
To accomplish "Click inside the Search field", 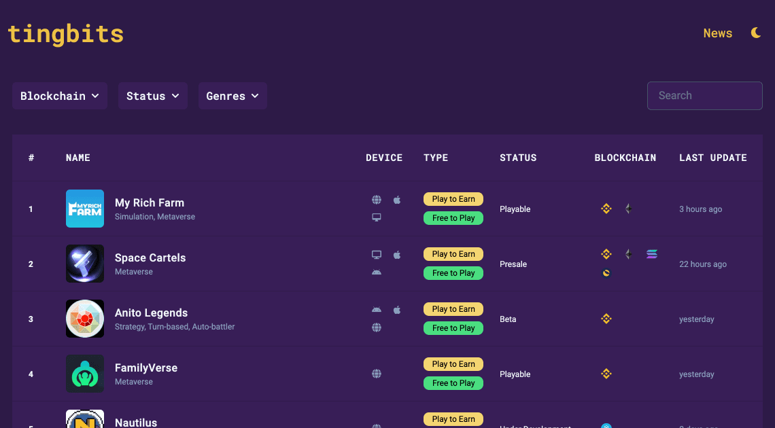I will (704, 95).
